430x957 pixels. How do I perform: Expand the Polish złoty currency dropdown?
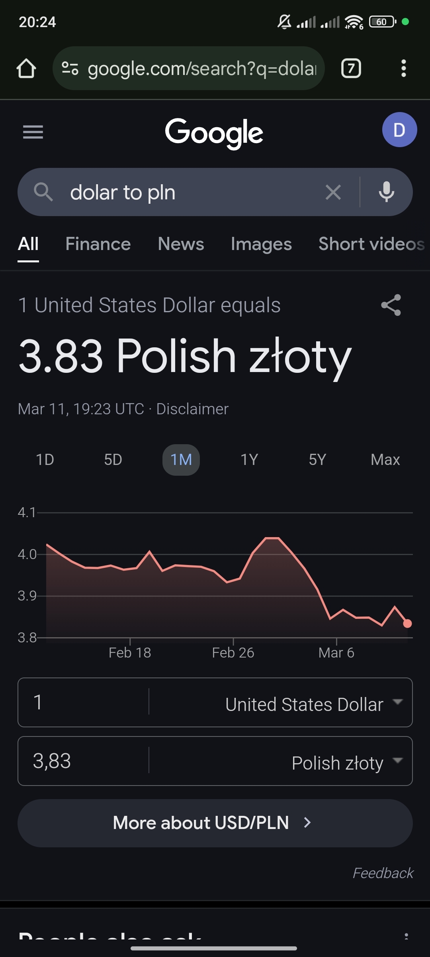tap(346, 762)
